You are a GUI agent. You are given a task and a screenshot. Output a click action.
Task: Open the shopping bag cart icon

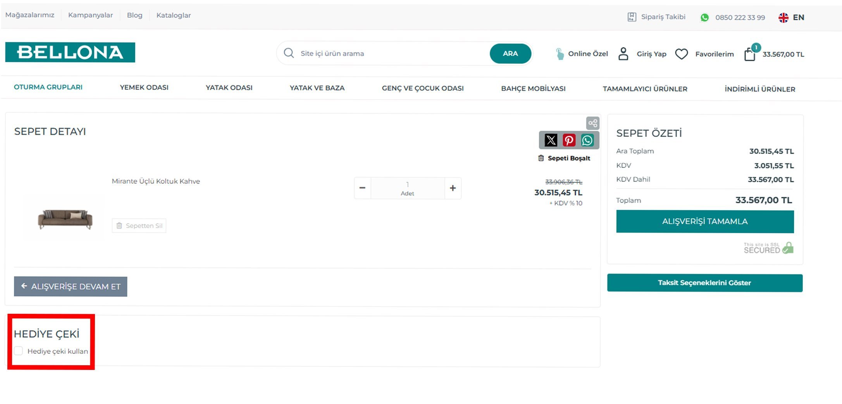click(750, 54)
